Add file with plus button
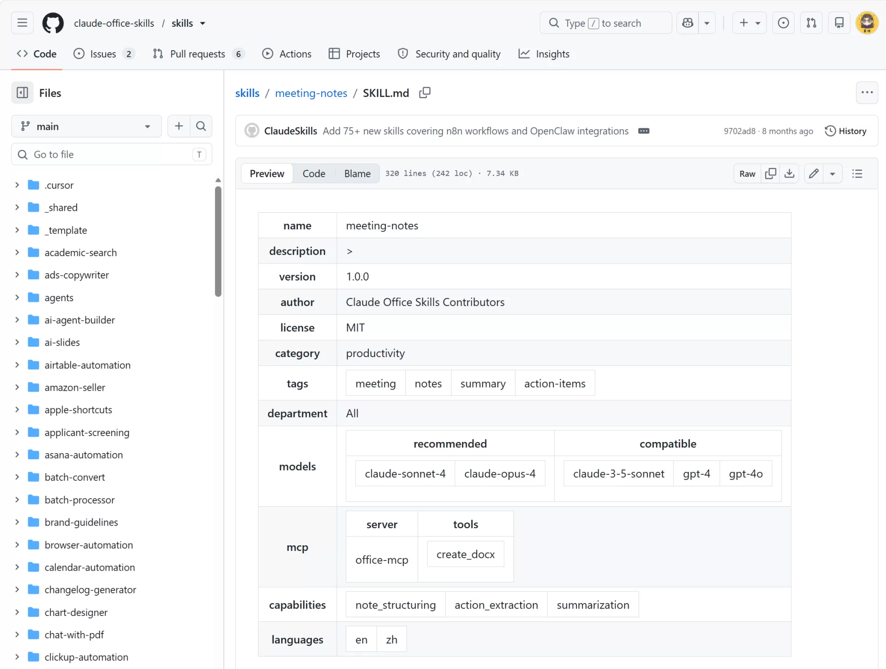Image resolution: width=886 pixels, height=669 pixels. (179, 126)
